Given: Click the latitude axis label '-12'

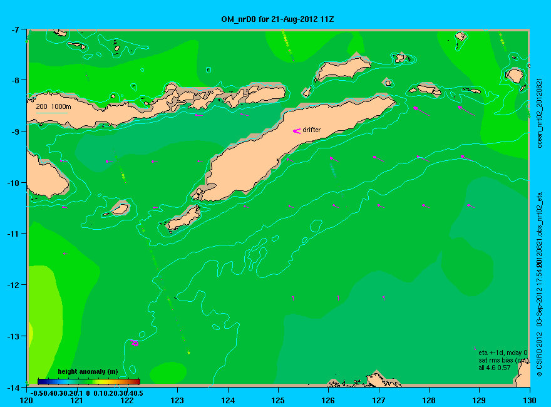Looking at the screenshot, I should pyautogui.click(x=13, y=285).
